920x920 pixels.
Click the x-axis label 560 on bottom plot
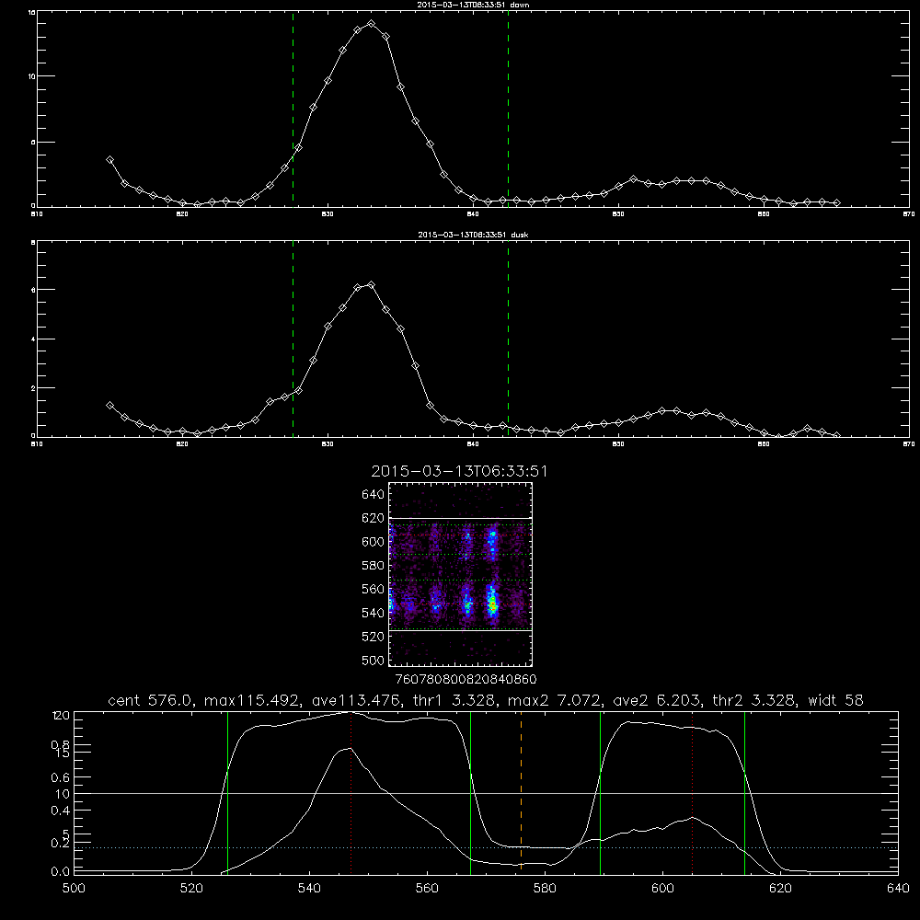427,889
